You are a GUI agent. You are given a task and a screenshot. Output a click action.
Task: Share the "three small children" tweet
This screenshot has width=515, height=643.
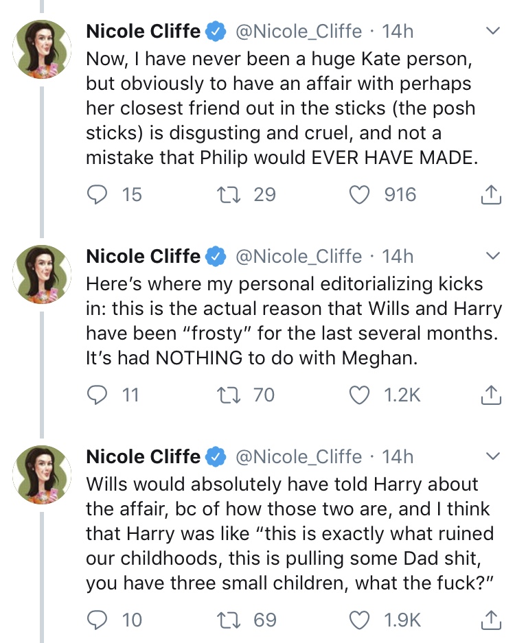489,621
